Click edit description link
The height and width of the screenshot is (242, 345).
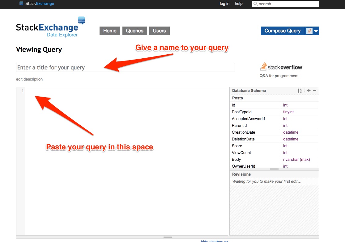pos(29,79)
